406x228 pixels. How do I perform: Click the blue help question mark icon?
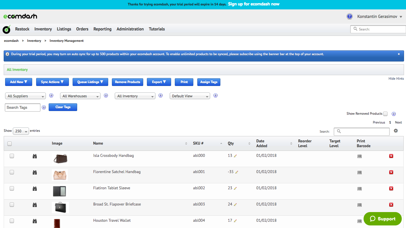tap(349, 17)
